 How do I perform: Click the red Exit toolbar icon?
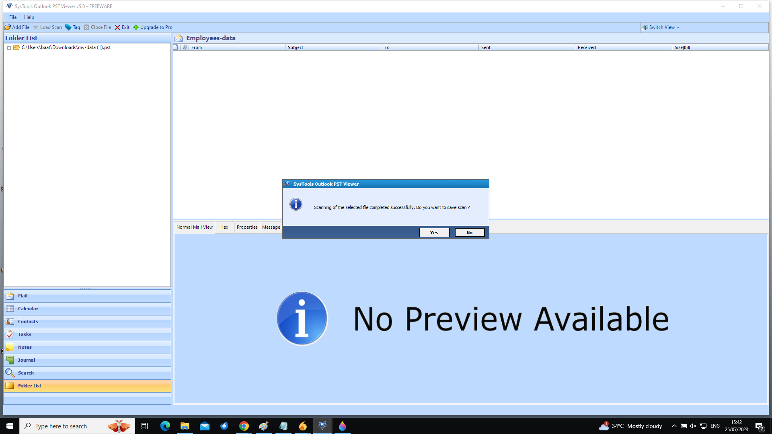point(117,27)
